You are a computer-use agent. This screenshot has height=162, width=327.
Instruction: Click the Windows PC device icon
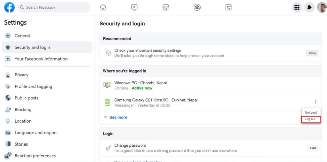[107, 85]
